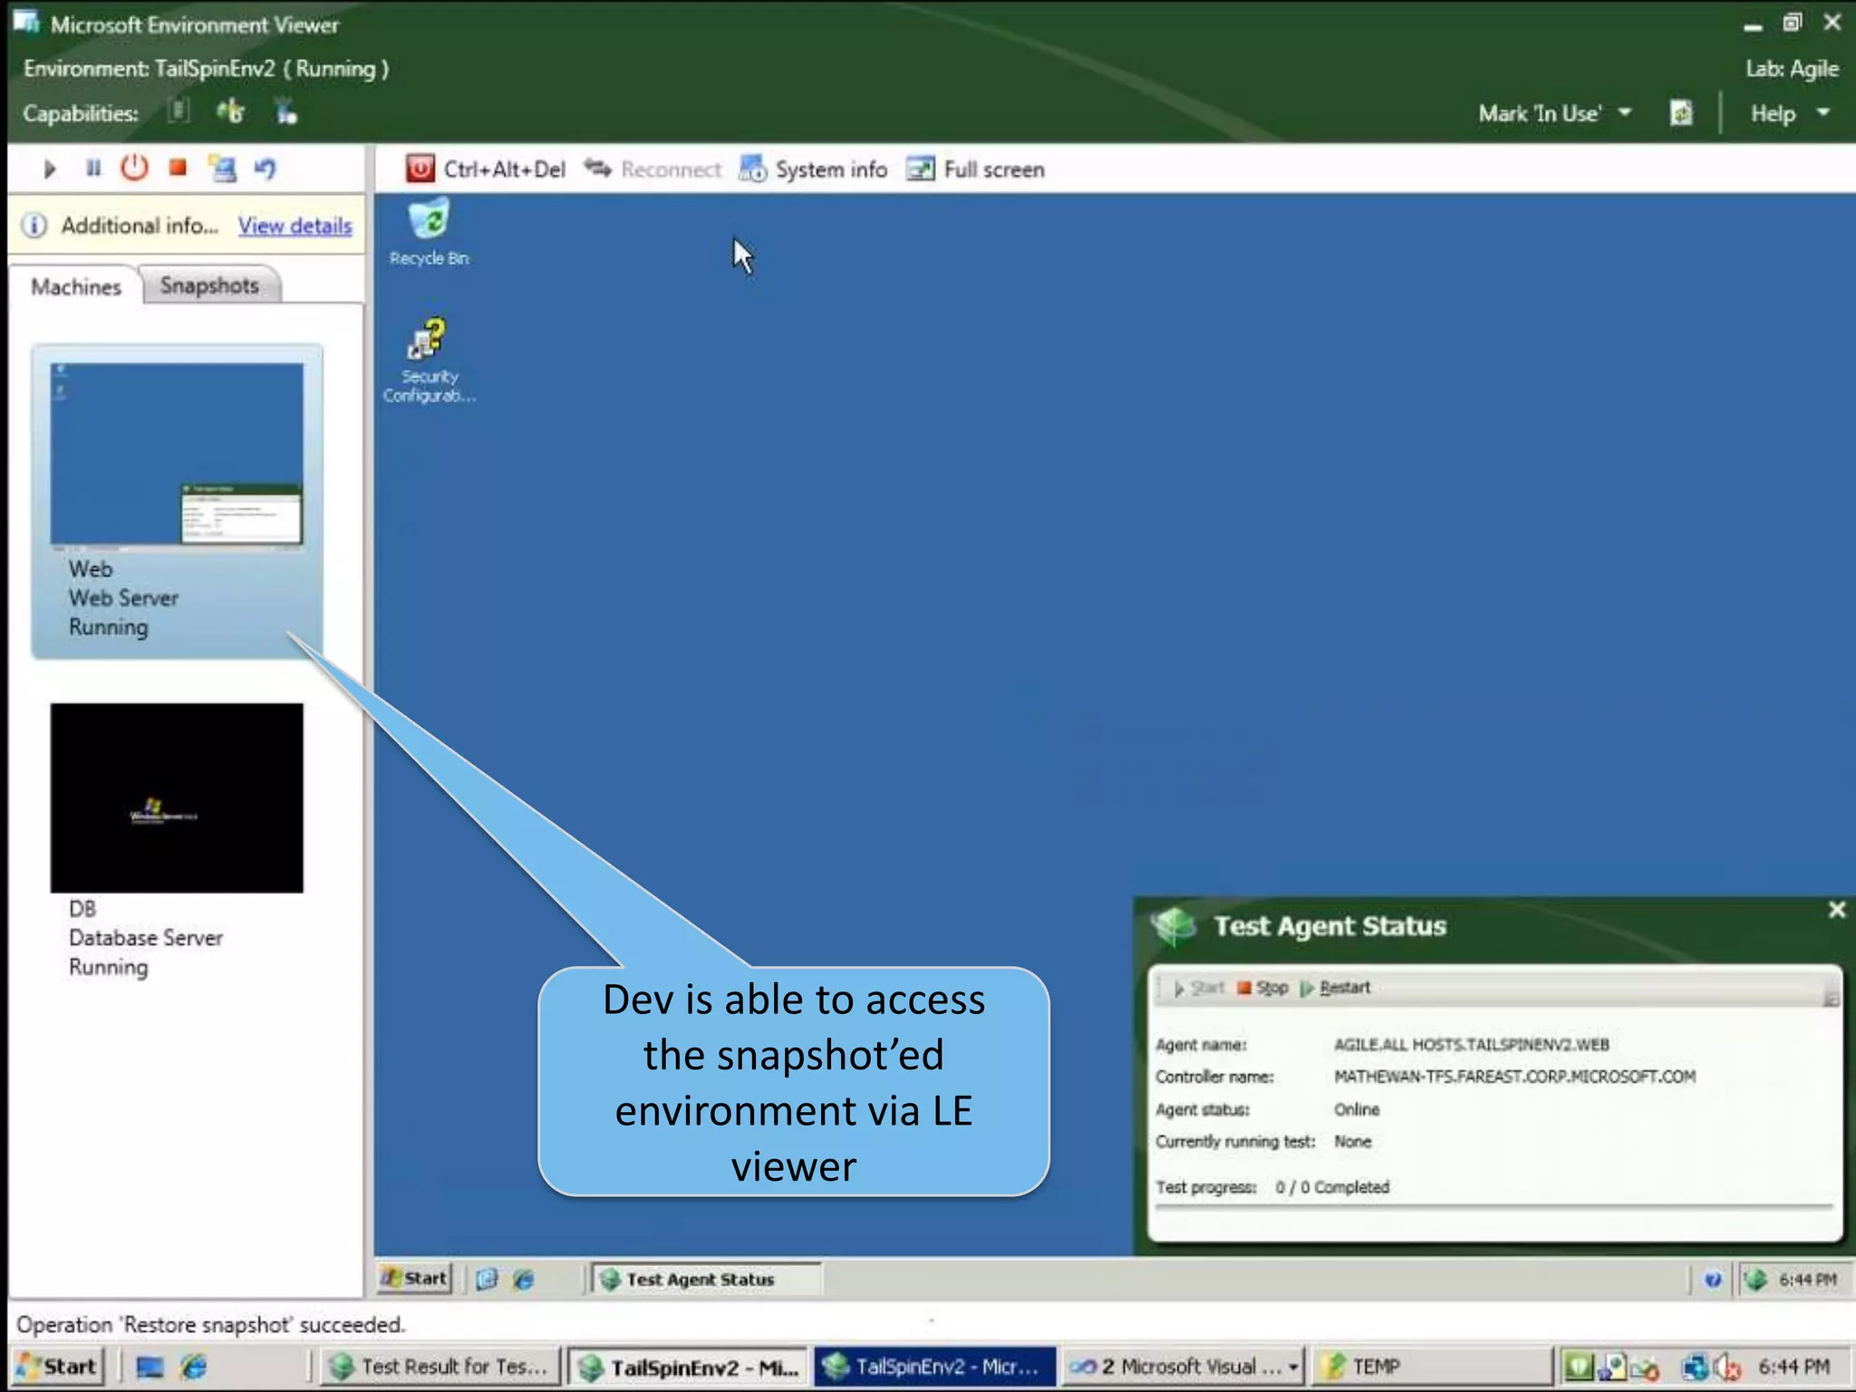Expand the Help dropdown menu

pyautogui.click(x=1790, y=113)
